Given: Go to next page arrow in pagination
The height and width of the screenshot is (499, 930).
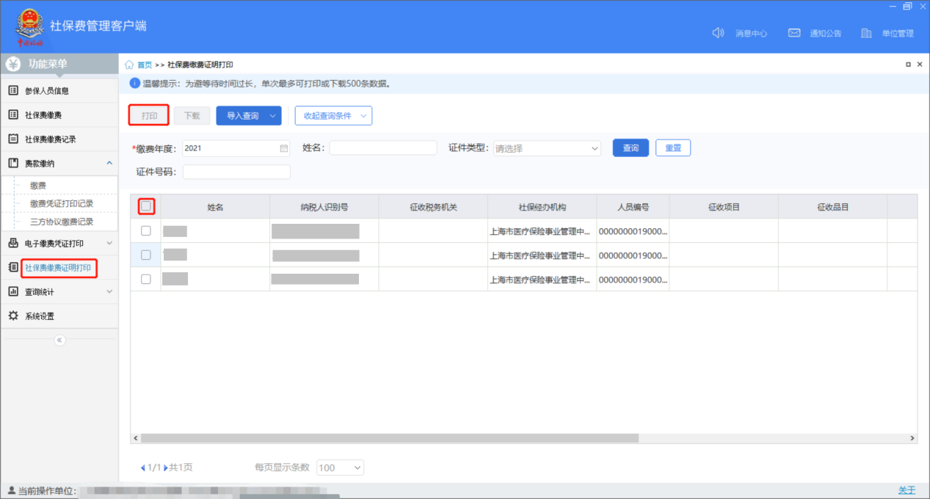Looking at the screenshot, I should coord(166,467).
